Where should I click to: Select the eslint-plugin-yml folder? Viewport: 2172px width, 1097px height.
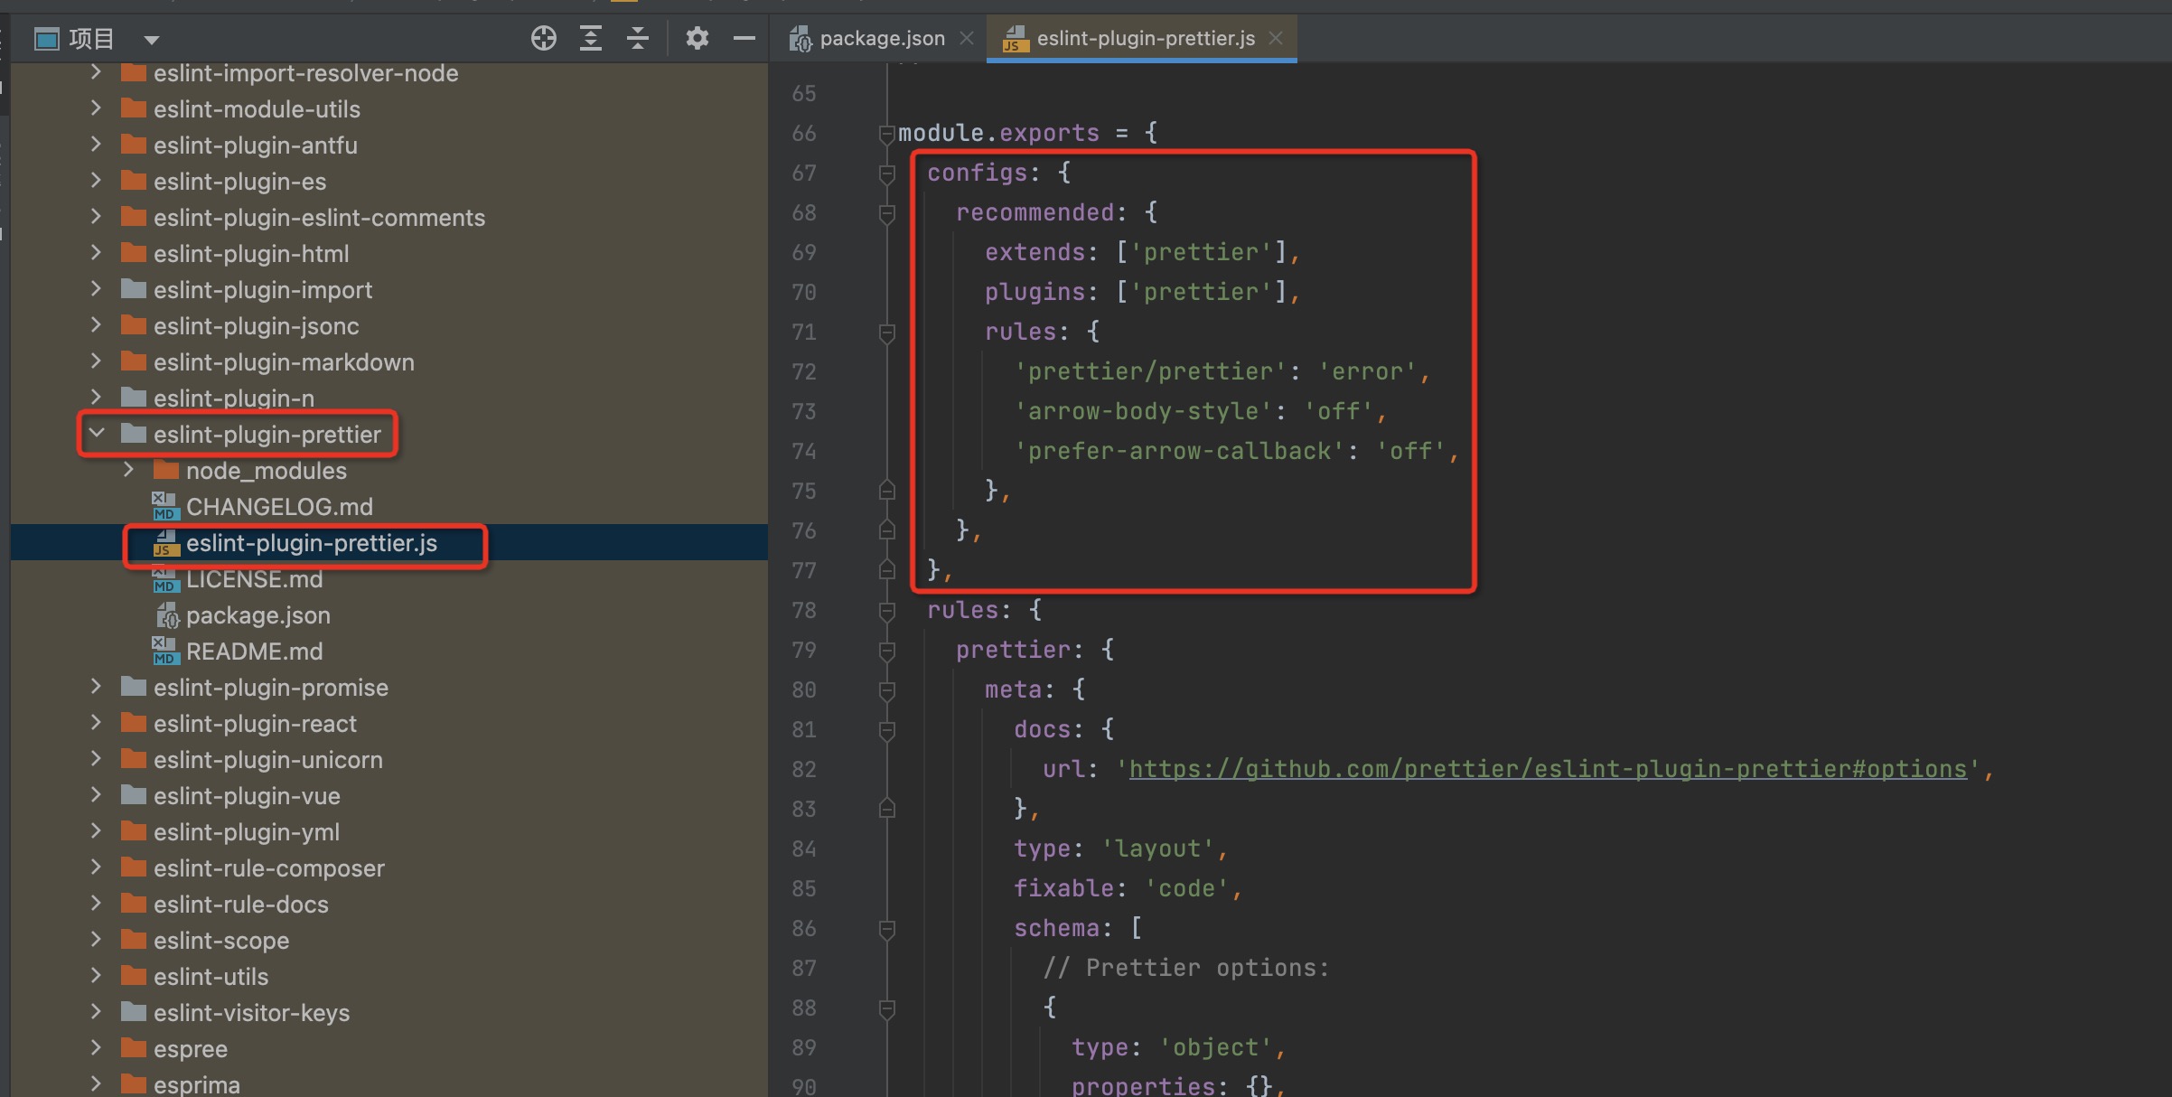coord(246,832)
